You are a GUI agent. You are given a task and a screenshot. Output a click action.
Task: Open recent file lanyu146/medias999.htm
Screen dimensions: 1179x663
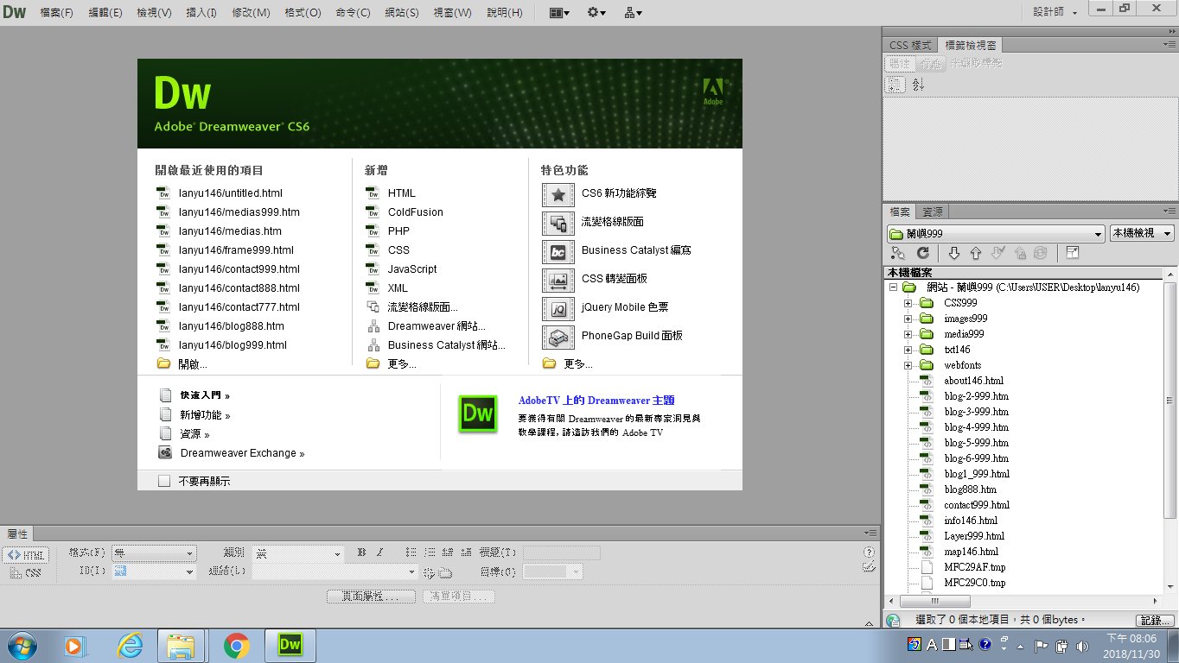point(239,212)
